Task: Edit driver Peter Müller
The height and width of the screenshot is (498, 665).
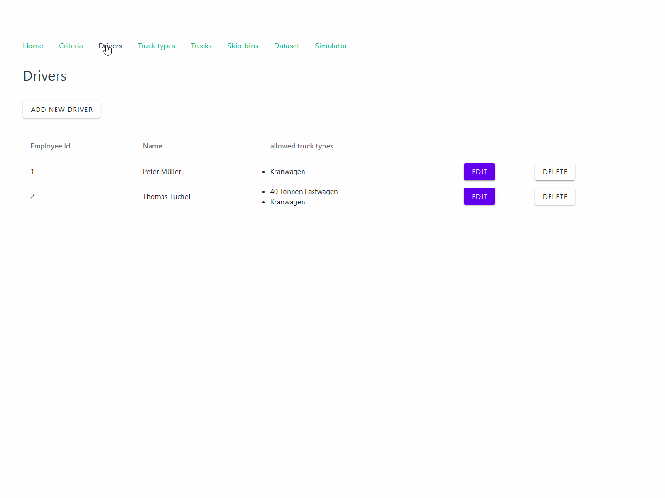Action: click(x=479, y=172)
